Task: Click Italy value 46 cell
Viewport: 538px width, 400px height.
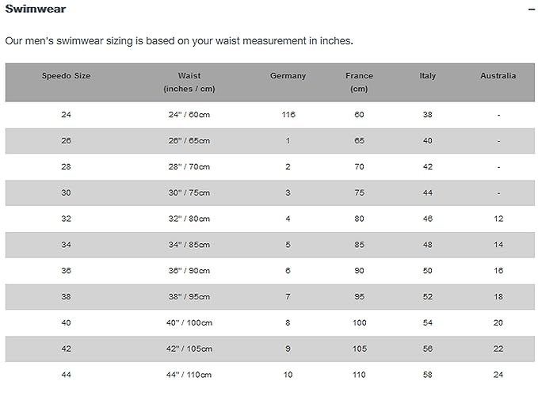Action: pyautogui.click(x=427, y=219)
